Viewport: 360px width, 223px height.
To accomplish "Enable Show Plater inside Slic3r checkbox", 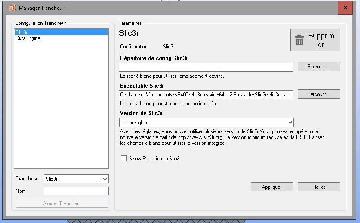I will (x=124, y=158).
